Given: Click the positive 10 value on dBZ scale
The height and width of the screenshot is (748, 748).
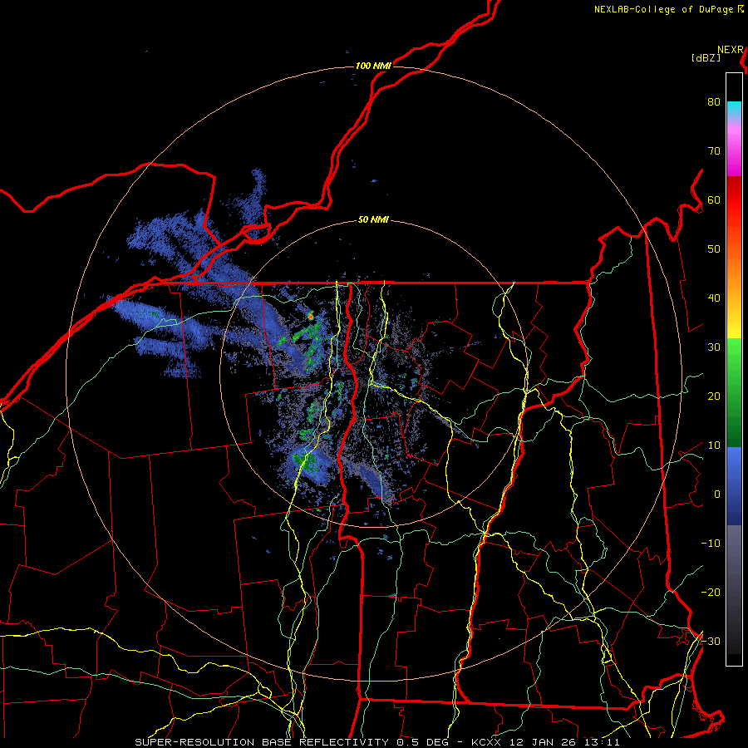Looking at the screenshot, I should coord(714,445).
